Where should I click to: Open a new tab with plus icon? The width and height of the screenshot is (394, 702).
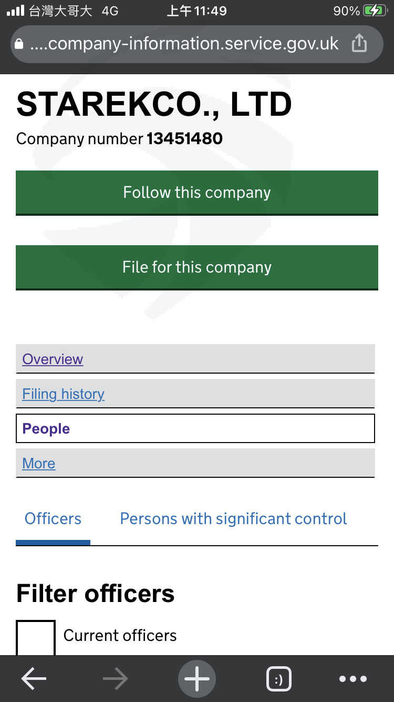point(197,679)
